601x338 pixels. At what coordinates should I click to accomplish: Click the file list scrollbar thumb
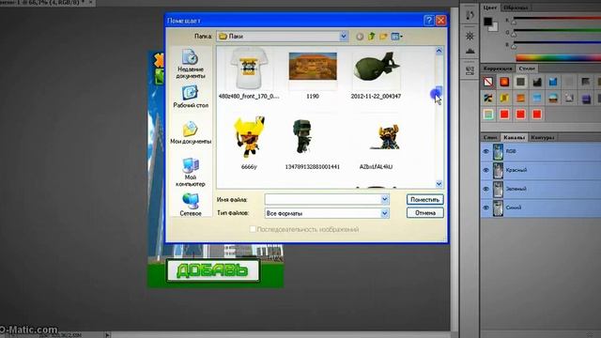(x=439, y=92)
